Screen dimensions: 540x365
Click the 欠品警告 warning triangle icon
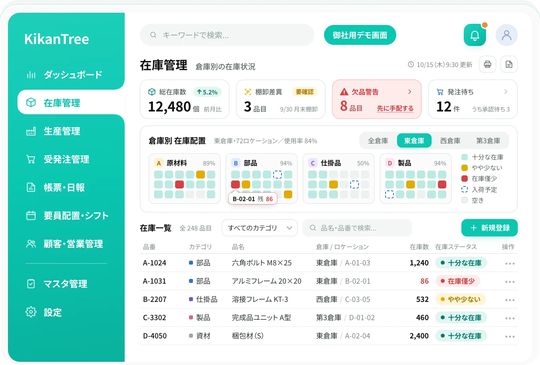tap(344, 92)
